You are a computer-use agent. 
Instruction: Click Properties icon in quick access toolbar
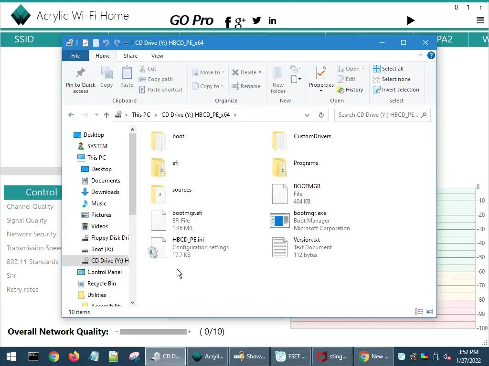pos(85,42)
